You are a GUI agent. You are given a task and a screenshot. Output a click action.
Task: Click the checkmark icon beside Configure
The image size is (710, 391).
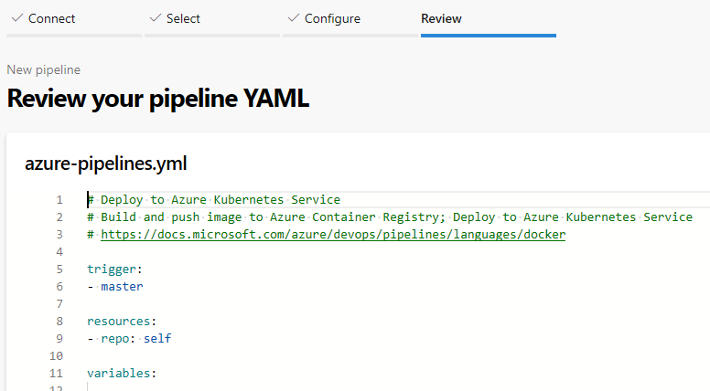pyautogui.click(x=294, y=18)
